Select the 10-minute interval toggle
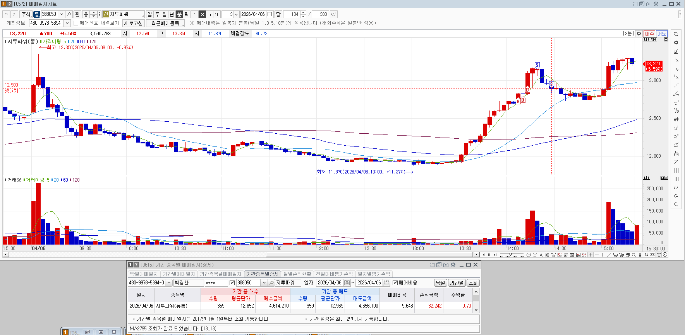The width and height of the screenshot is (685, 335). tap(217, 14)
